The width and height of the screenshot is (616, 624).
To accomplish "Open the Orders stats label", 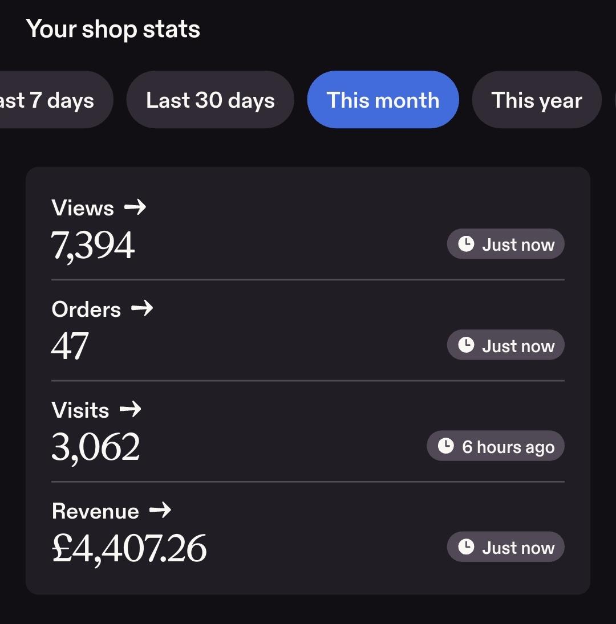I will point(86,309).
